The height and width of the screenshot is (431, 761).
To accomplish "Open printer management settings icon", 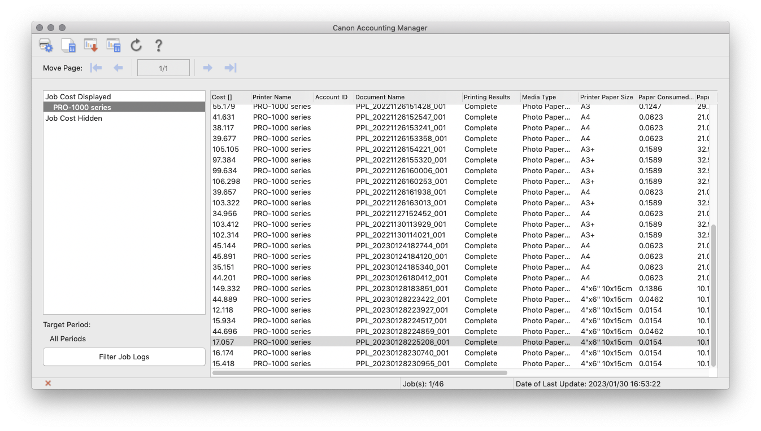I will [46, 45].
